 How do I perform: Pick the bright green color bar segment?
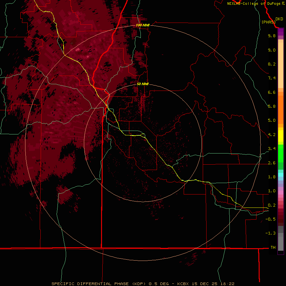point(281,153)
